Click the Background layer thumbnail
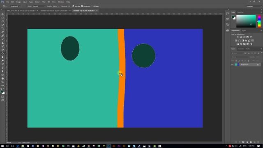The width and height of the screenshot is (263, 148). point(237,65)
